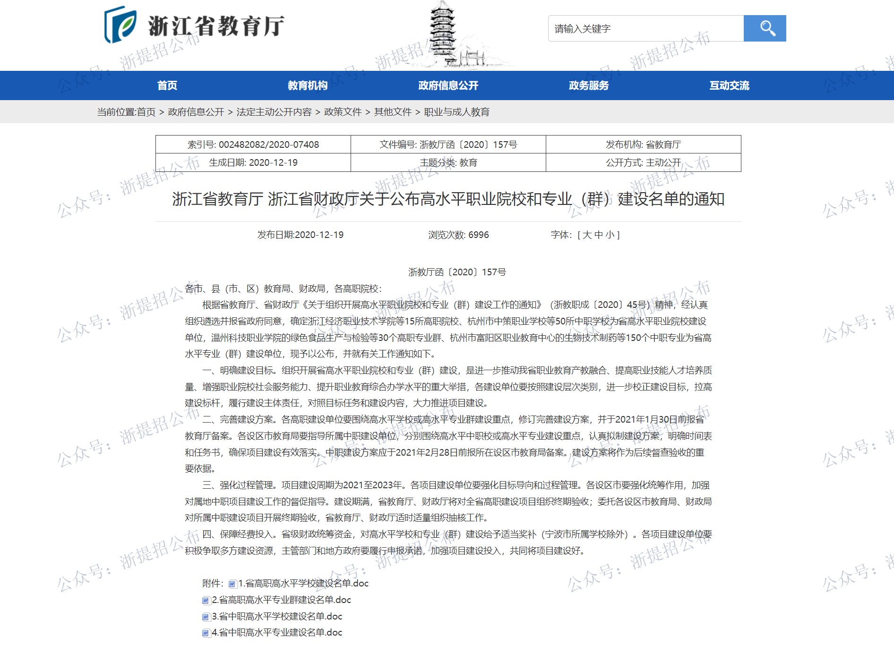Click the 政策文件 breadcrumb link

[343, 112]
